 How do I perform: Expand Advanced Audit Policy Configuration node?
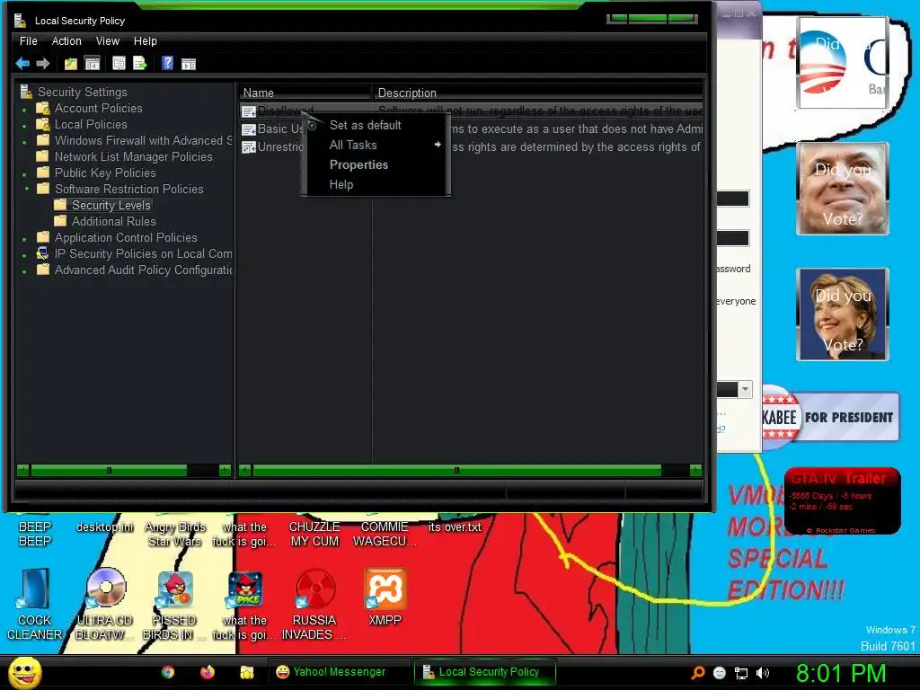click(24, 271)
